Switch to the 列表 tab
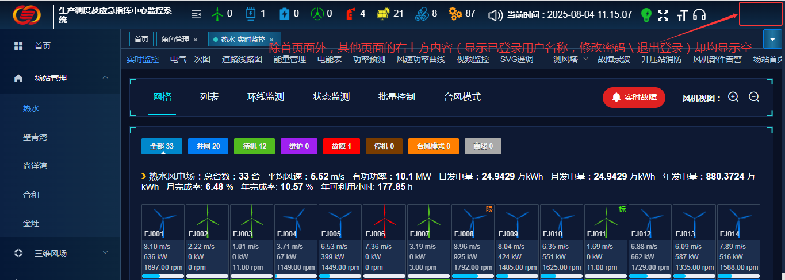Viewport: 785px width, 280px height. (209, 97)
